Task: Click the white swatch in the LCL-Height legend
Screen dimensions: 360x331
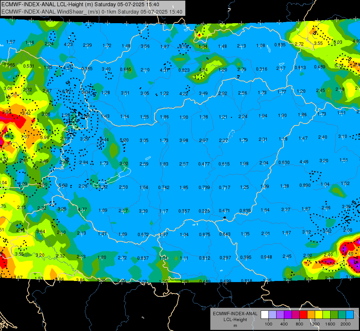Action: click(x=265, y=314)
